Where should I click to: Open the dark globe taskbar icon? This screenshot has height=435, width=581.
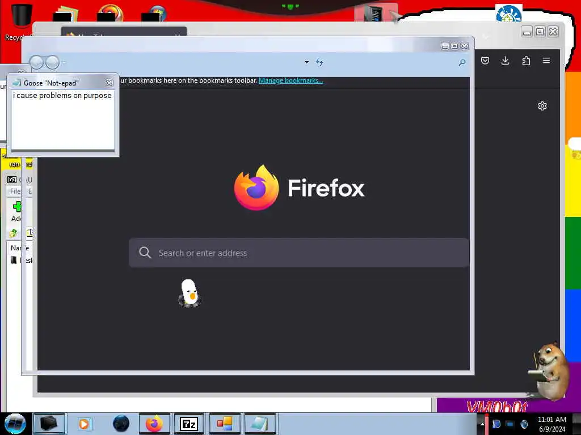[121, 424]
